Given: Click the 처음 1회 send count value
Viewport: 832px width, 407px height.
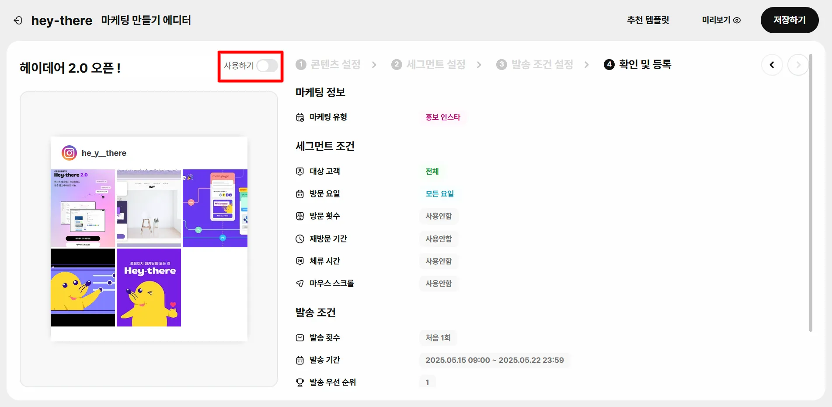Looking at the screenshot, I should pos(438,338).
